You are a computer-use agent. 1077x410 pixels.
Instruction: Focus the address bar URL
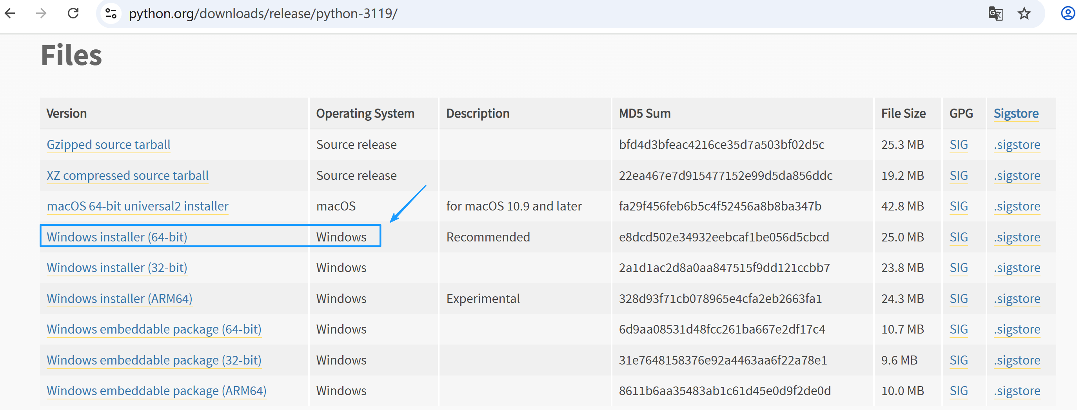[x=263, y=13]
